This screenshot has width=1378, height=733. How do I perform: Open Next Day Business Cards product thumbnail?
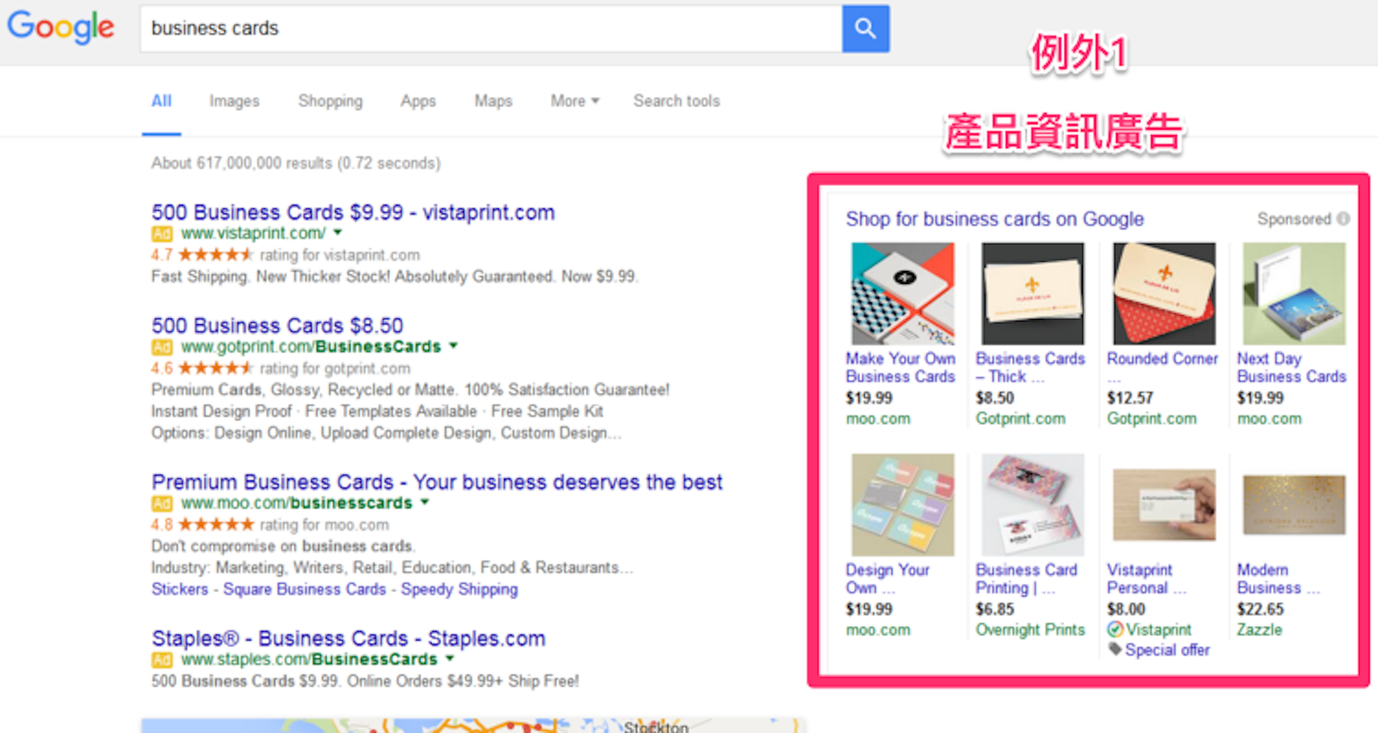(1294, 293)
